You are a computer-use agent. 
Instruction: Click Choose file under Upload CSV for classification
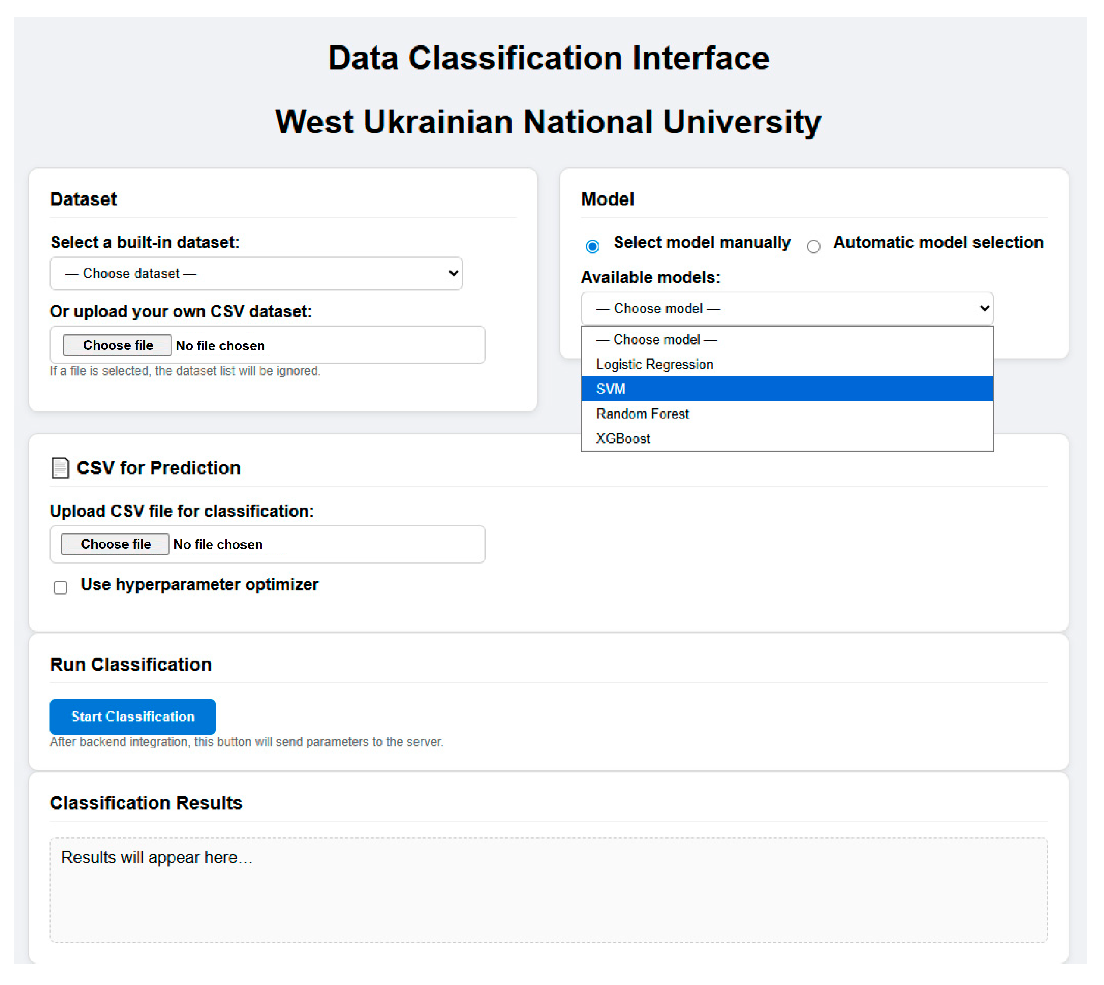[x=115, y=544]
